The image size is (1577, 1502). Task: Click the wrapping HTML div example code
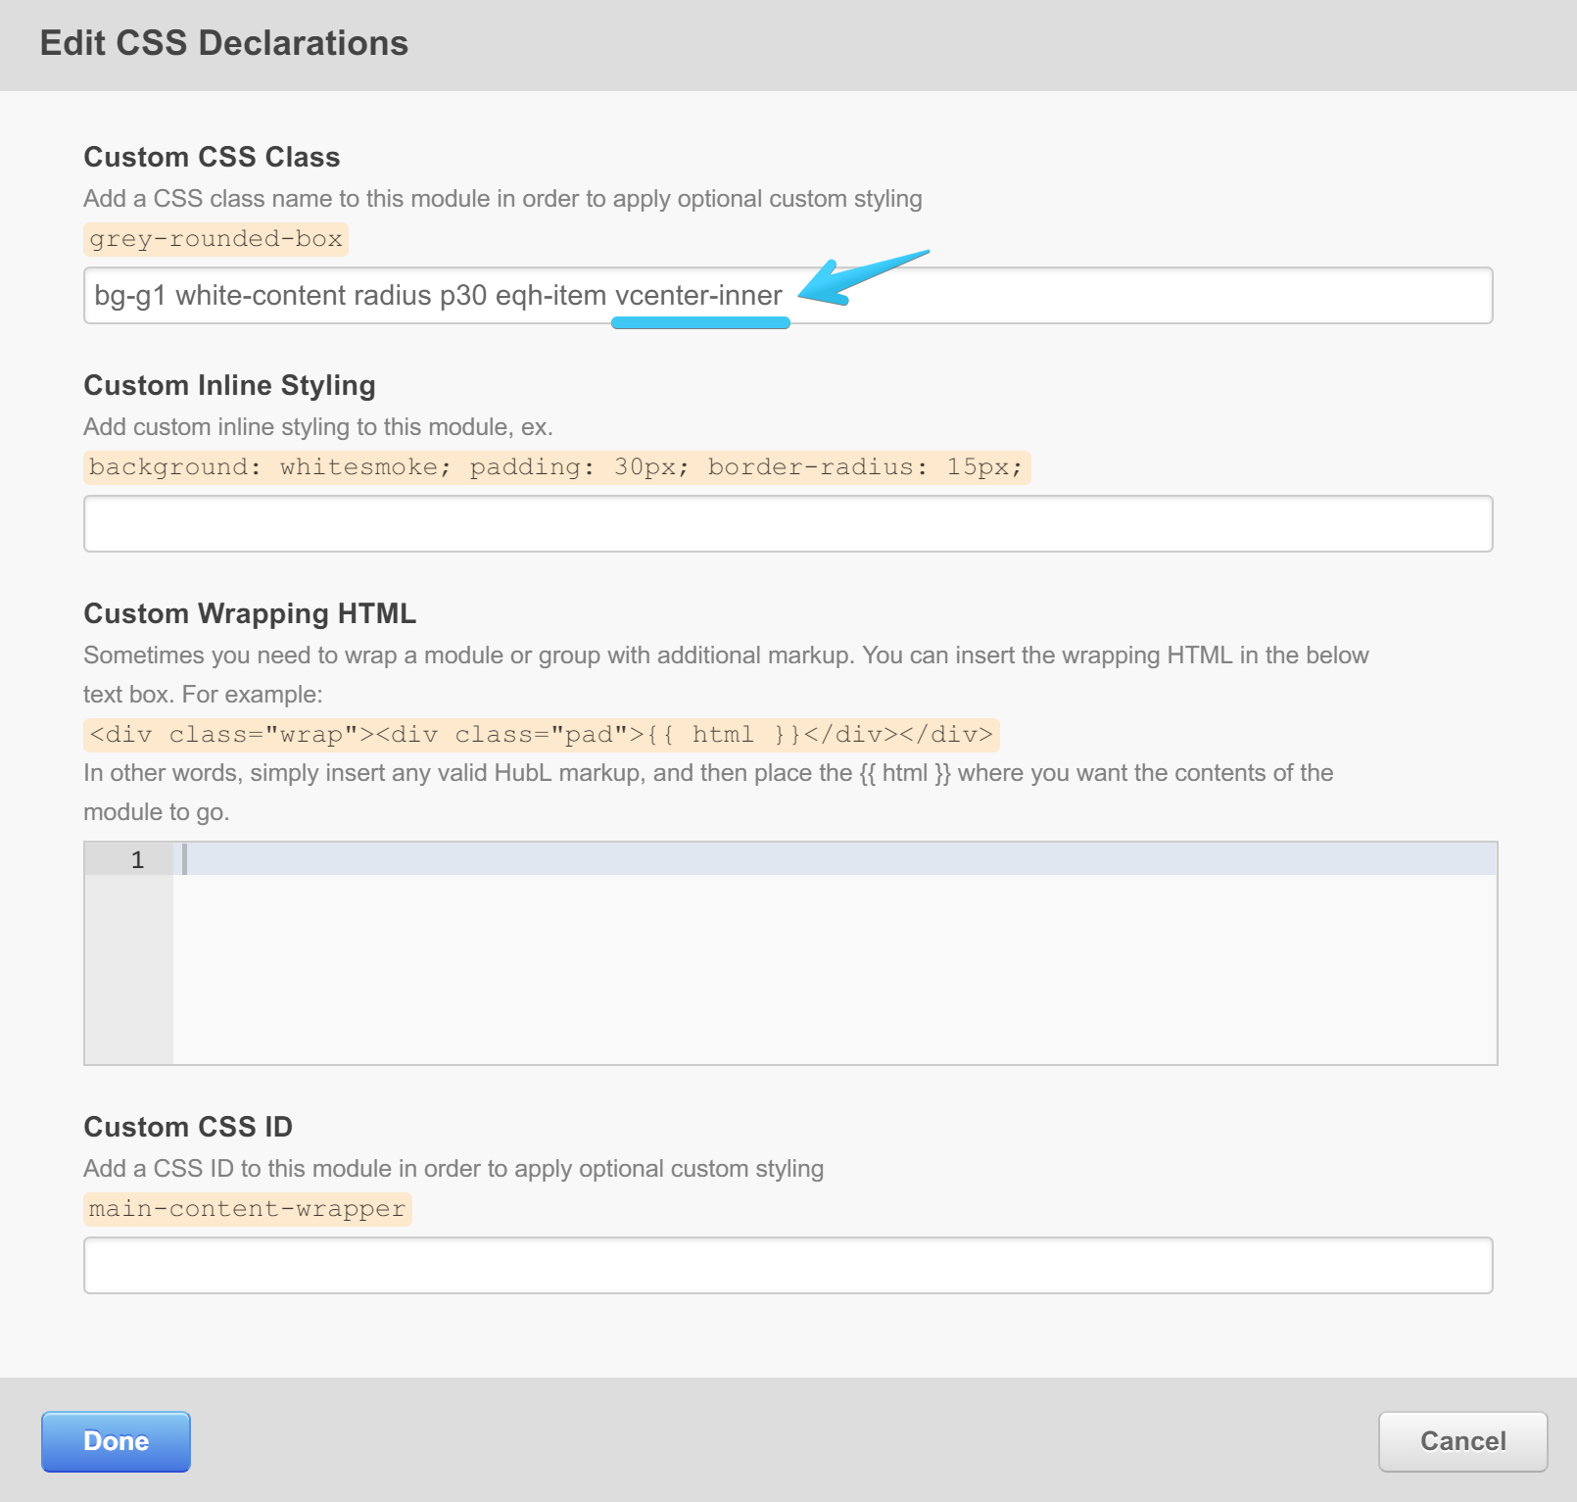[x=541, y=735]
